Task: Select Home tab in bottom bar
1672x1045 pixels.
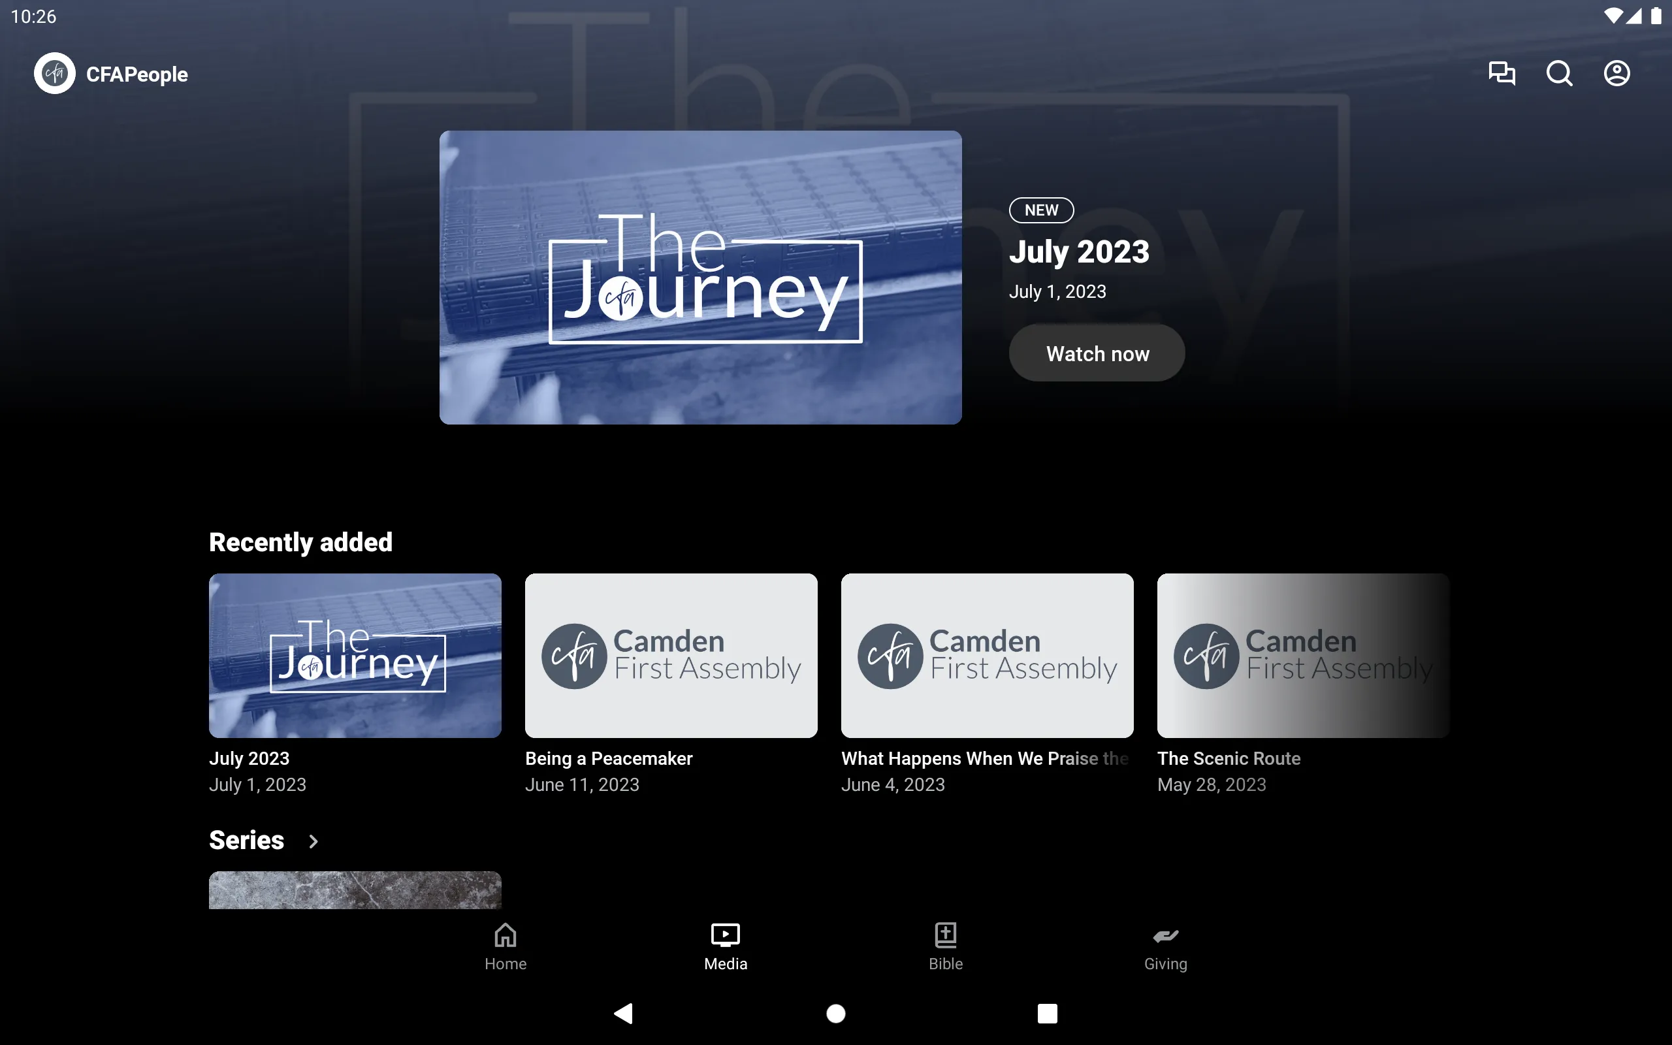Action: point(504,946)
